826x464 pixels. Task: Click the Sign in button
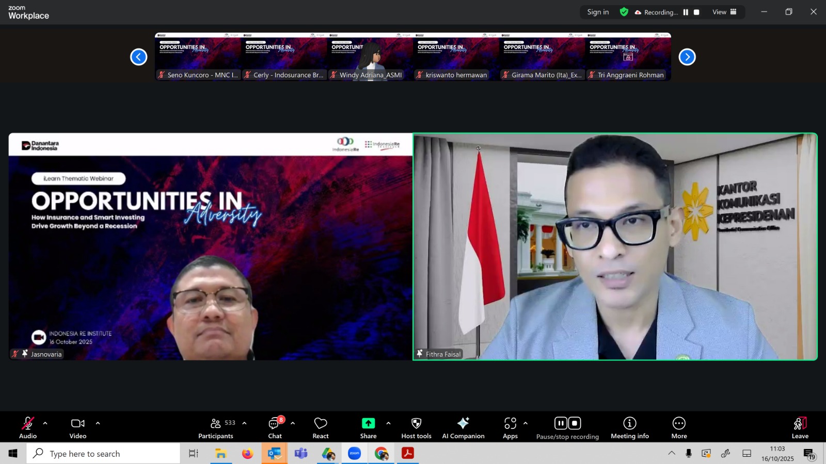[598, 12]
